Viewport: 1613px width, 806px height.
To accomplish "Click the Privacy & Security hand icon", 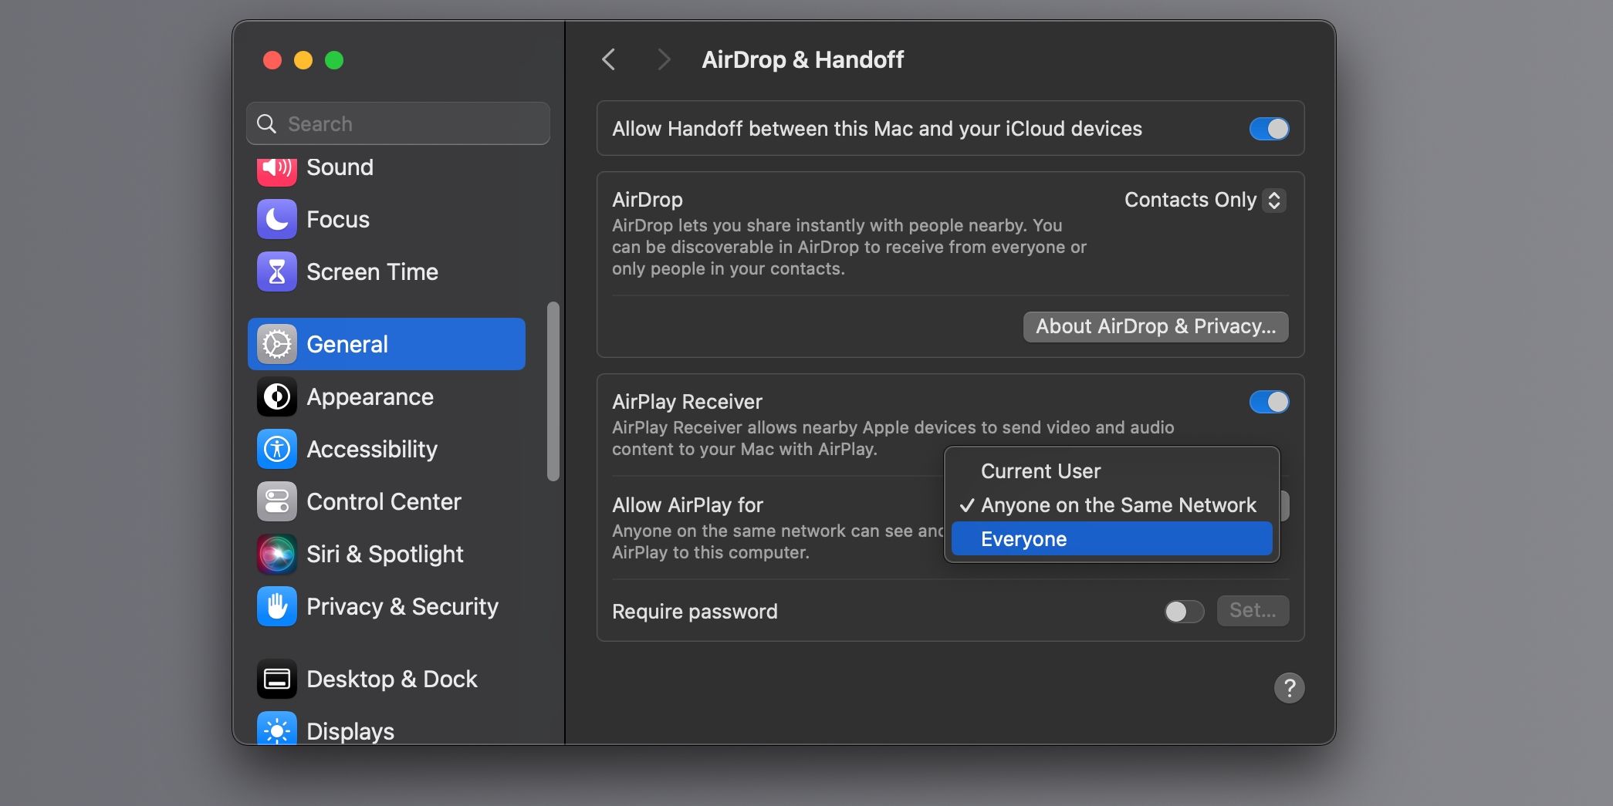I will pyautogui.click(x=276, y=606).
